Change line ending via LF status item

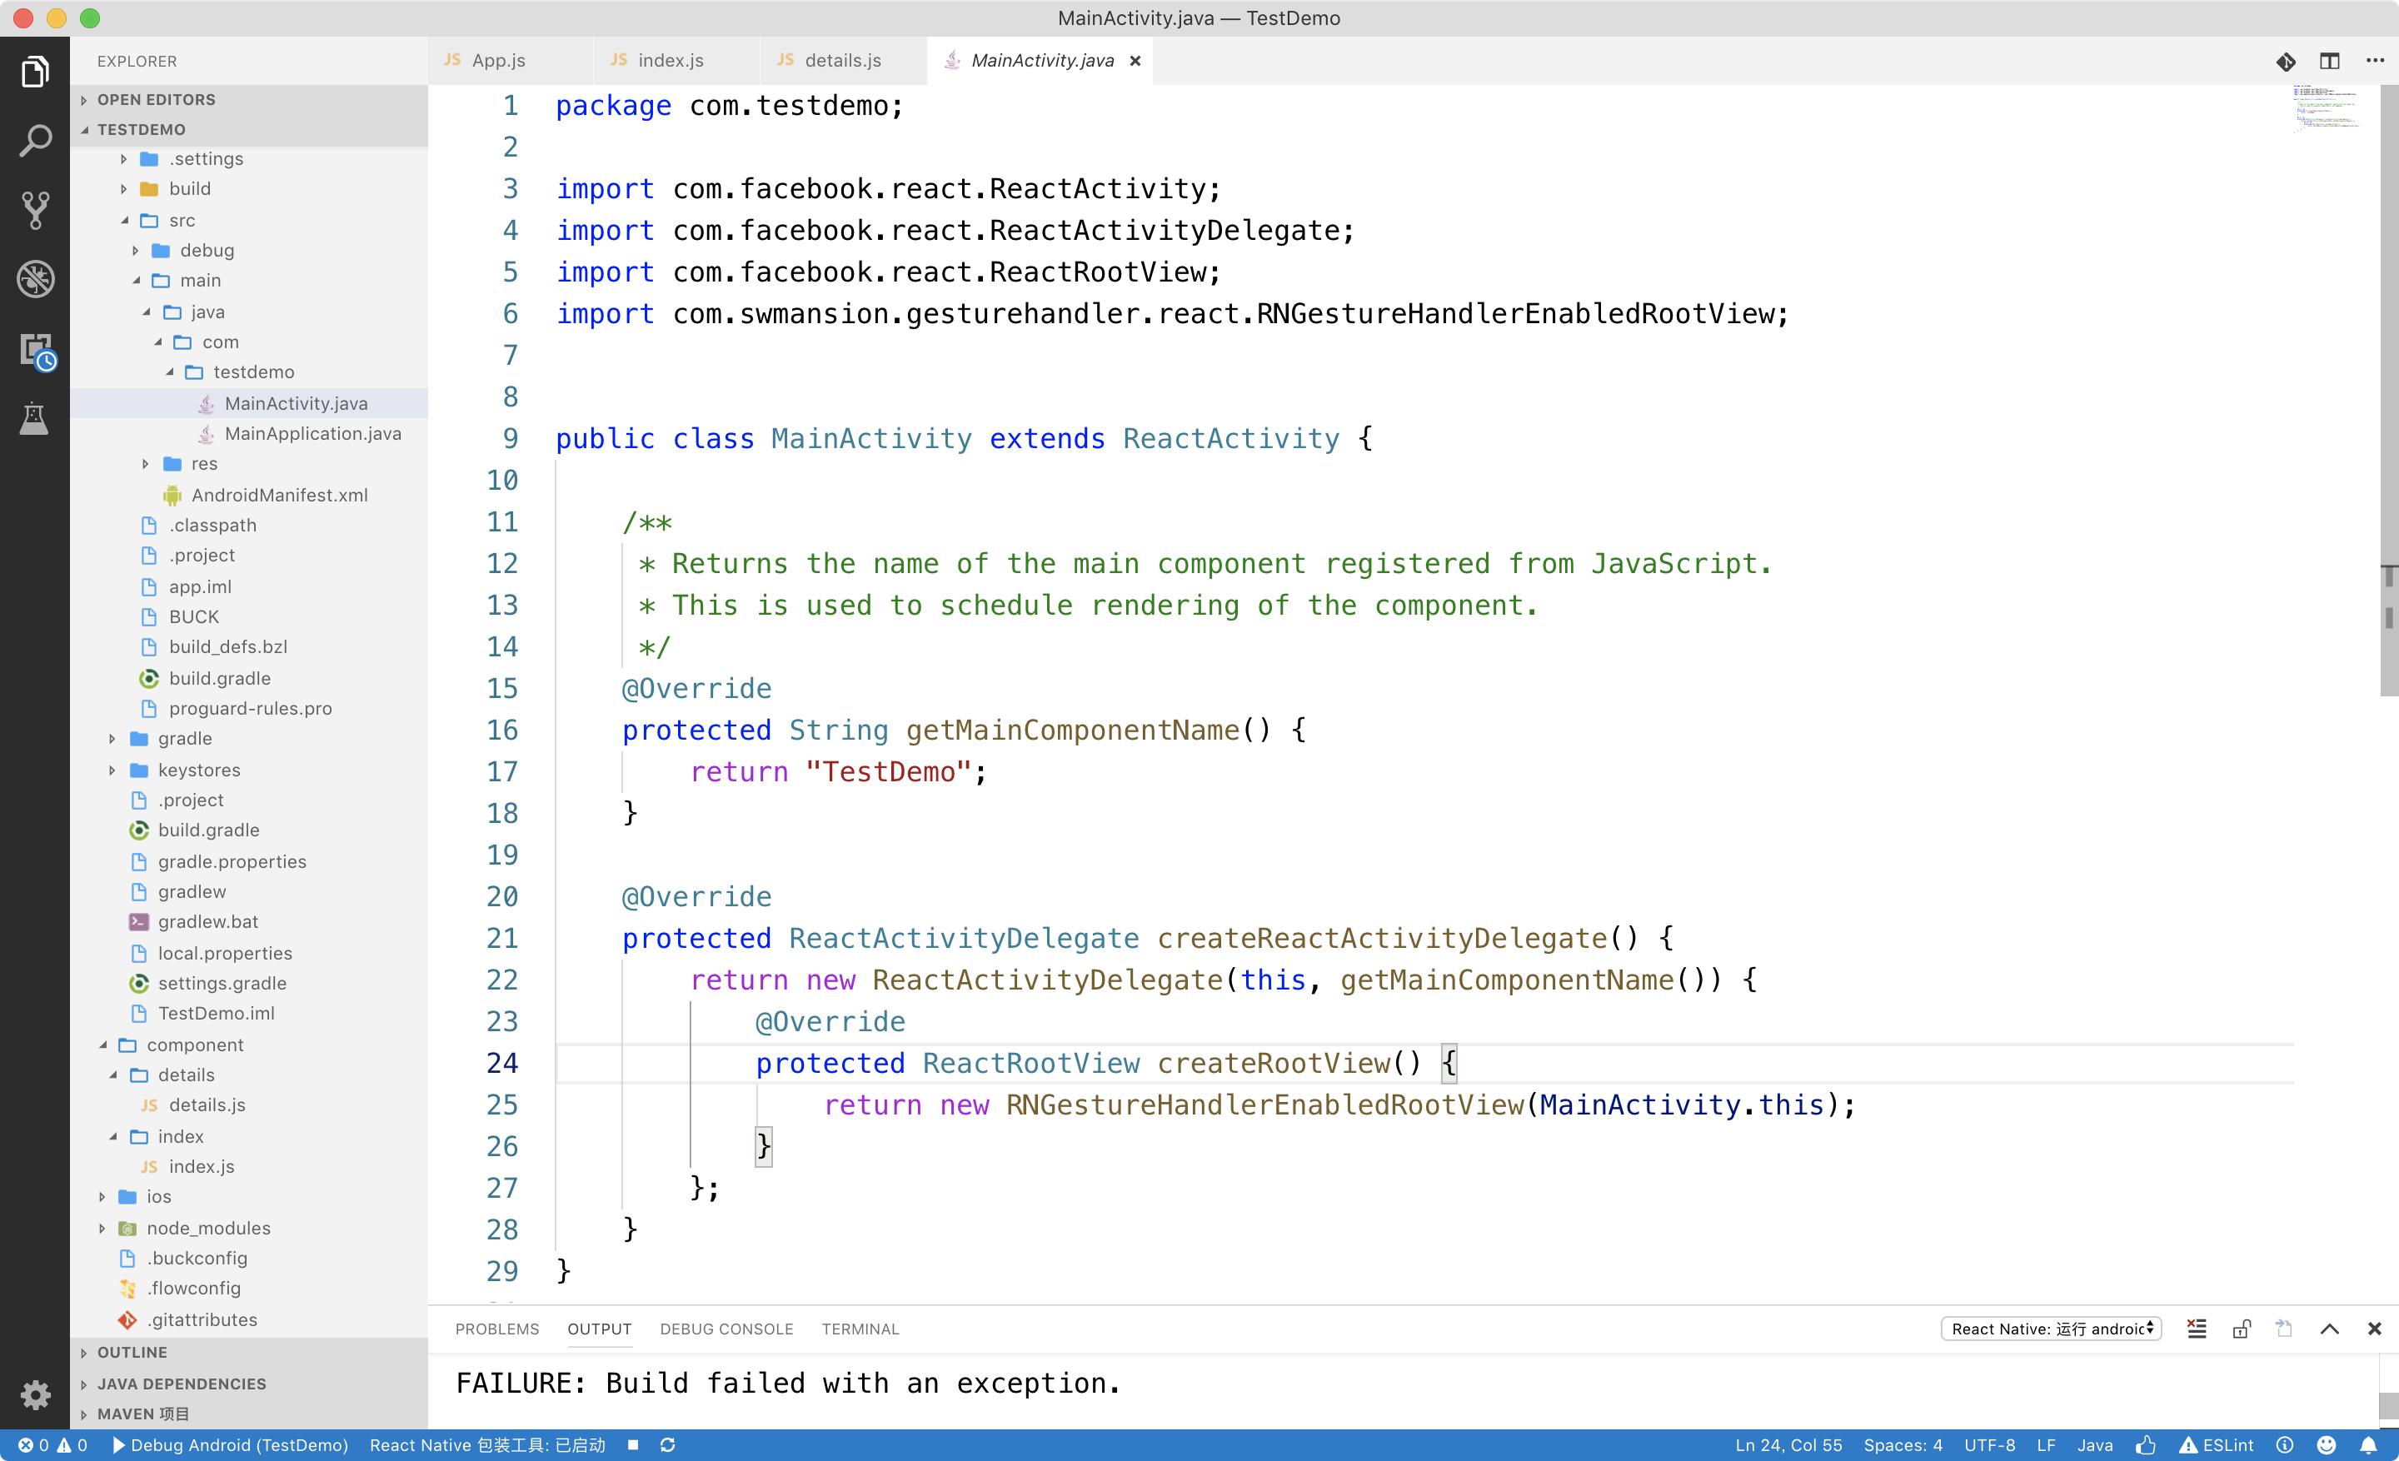coord(2046,1445)
